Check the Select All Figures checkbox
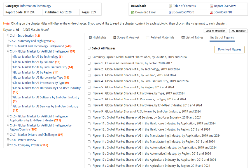The height and width of the screenshot is (168, 252). tap(89, 48)
